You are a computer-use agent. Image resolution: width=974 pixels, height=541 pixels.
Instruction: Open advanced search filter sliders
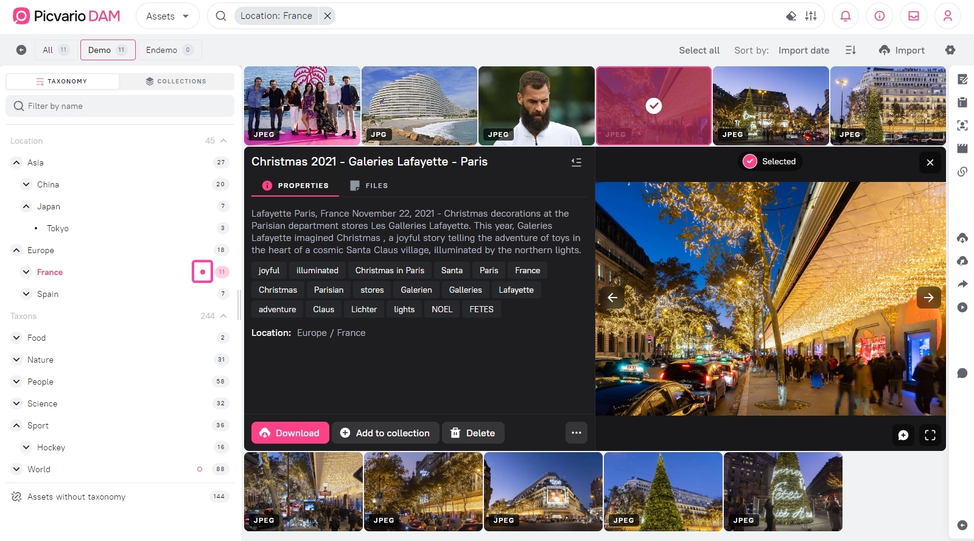811,16
